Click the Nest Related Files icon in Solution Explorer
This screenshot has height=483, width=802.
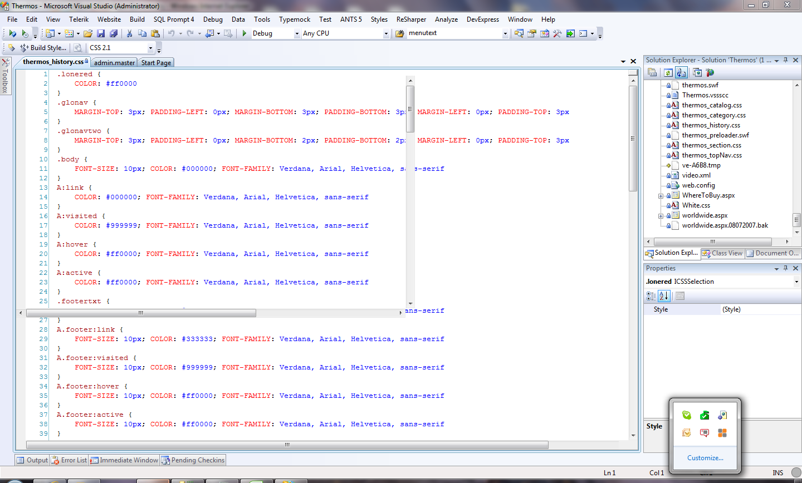[x=681, y=73]
